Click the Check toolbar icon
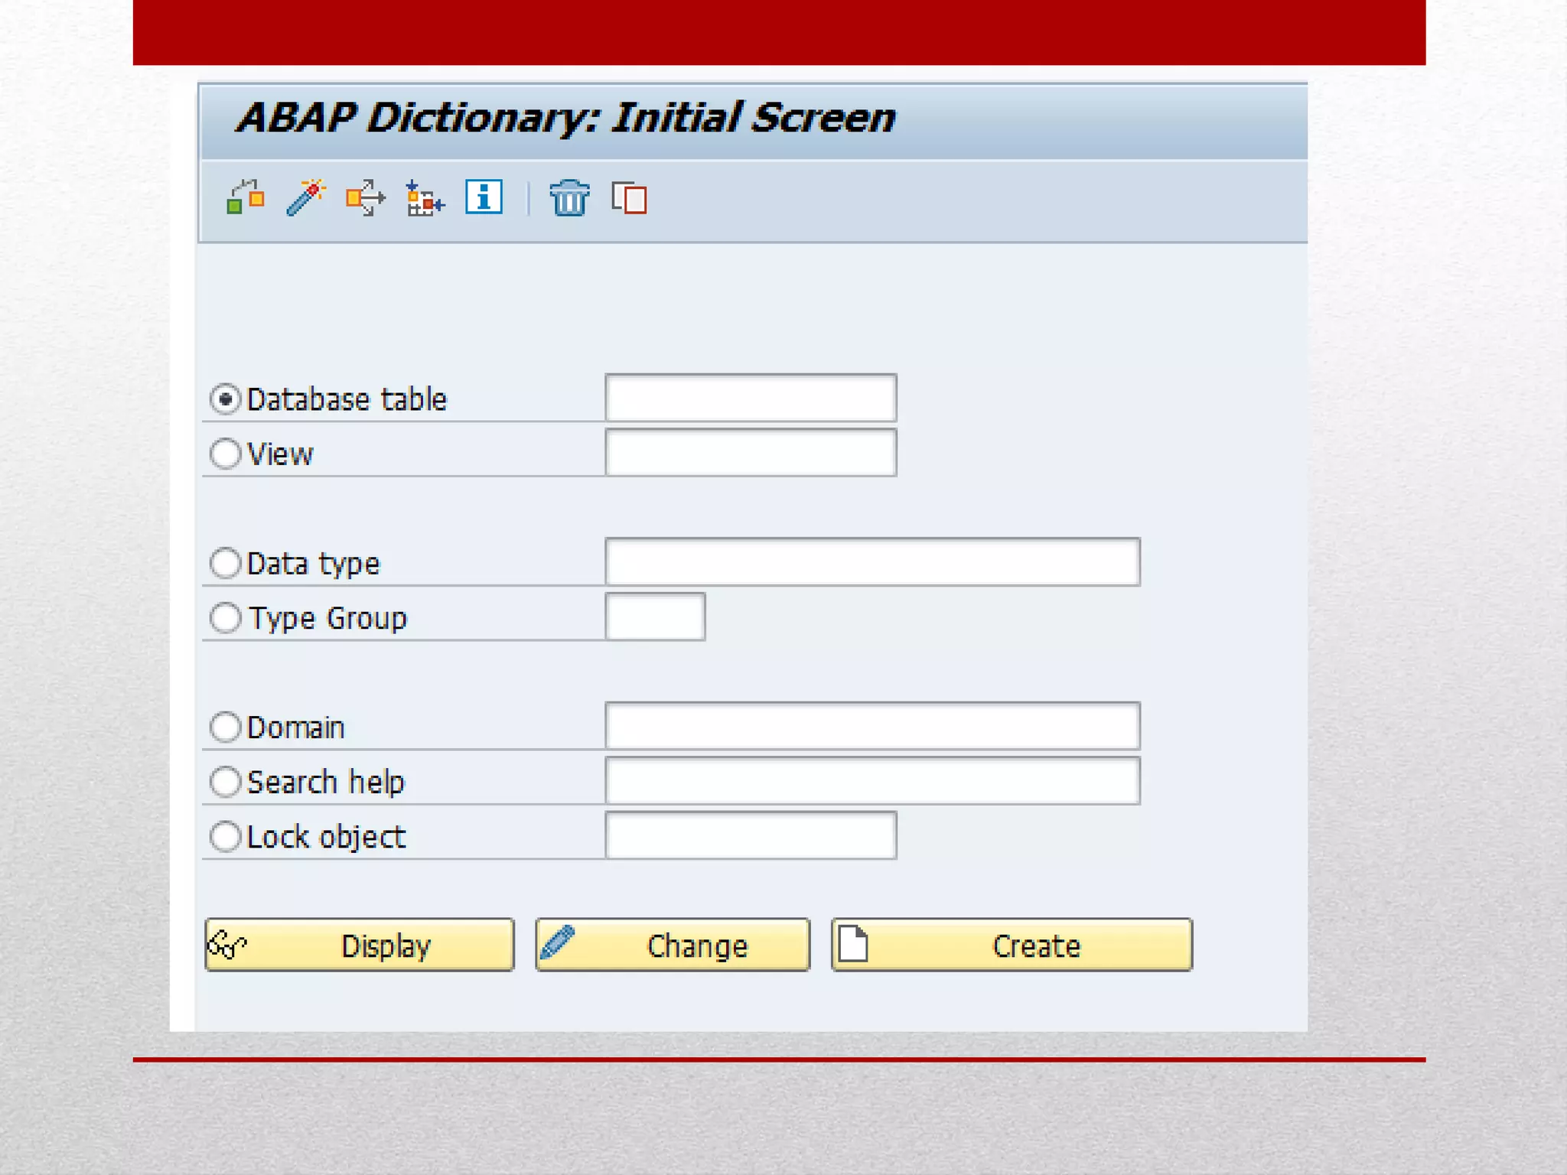Image resolution: width=1567 pixels, height=1175 pixels. tap(245, 198)
